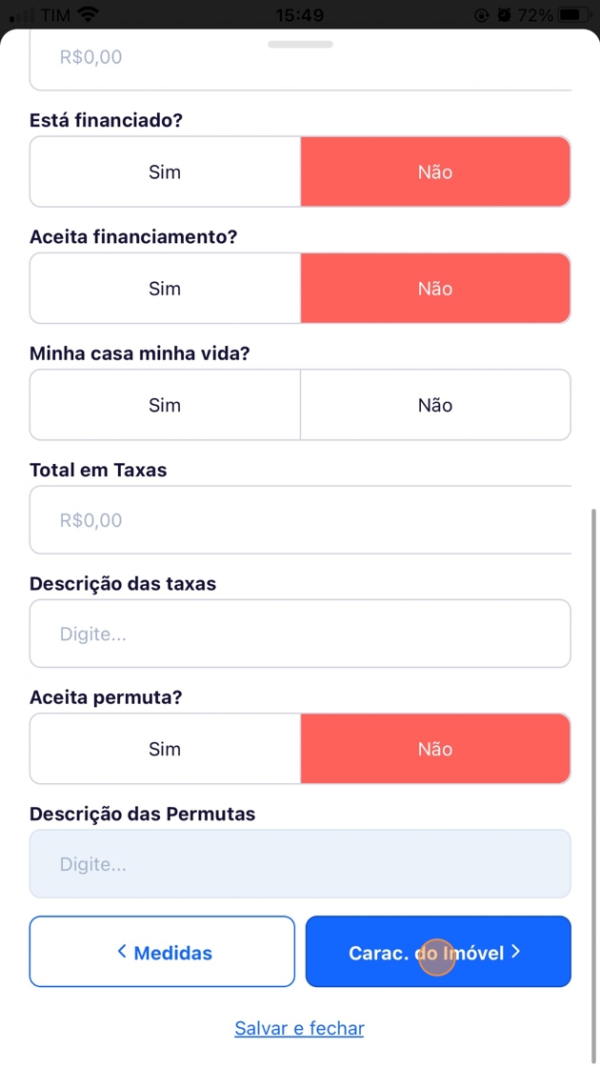Tap the battery icon in status bar
The width and height of the screenshot is (600, 1068).
pyautogui.click(x=573, y=15)
